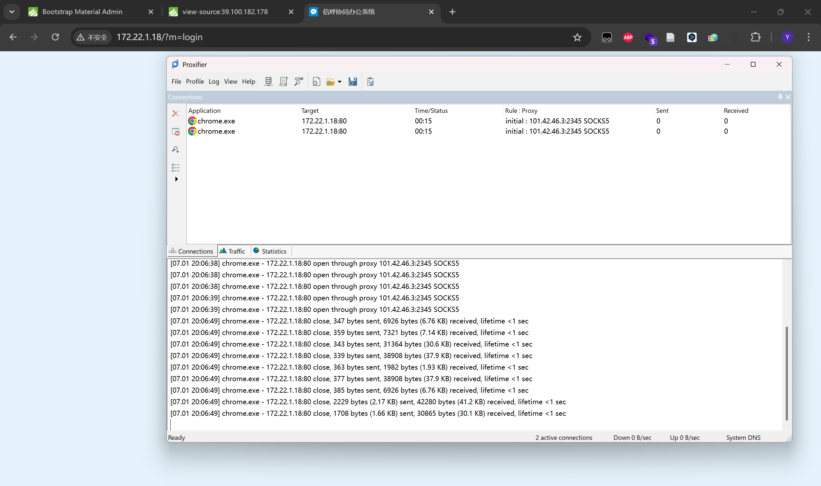821x486 pixels.
Task: Sort by the Target column header
Action: pos(310,110)
